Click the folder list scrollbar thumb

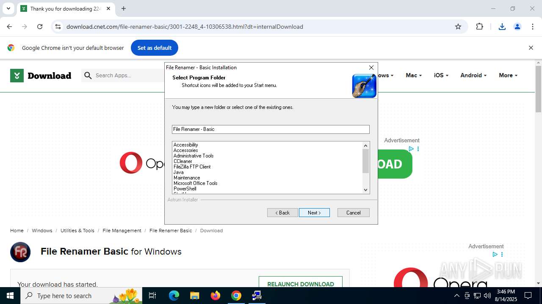(366, 161)
